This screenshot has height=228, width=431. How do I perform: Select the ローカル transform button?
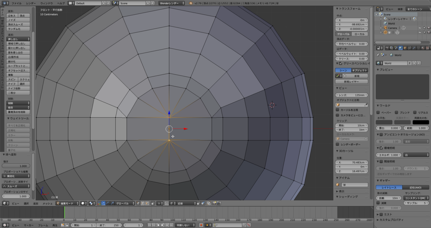[359, 34]
